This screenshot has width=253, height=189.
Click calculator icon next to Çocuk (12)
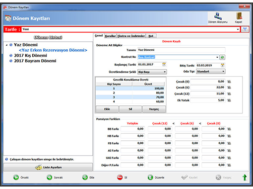pyautogui.click(x=229, y=94)
